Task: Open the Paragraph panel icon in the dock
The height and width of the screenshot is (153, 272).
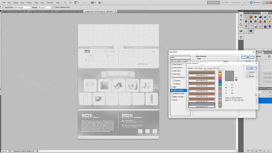Action: [x=241, y=20]
